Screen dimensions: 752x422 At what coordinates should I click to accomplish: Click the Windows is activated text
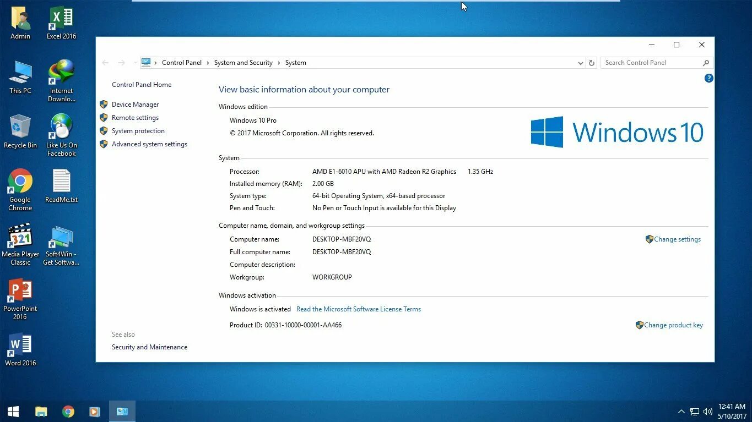point(260,309)
